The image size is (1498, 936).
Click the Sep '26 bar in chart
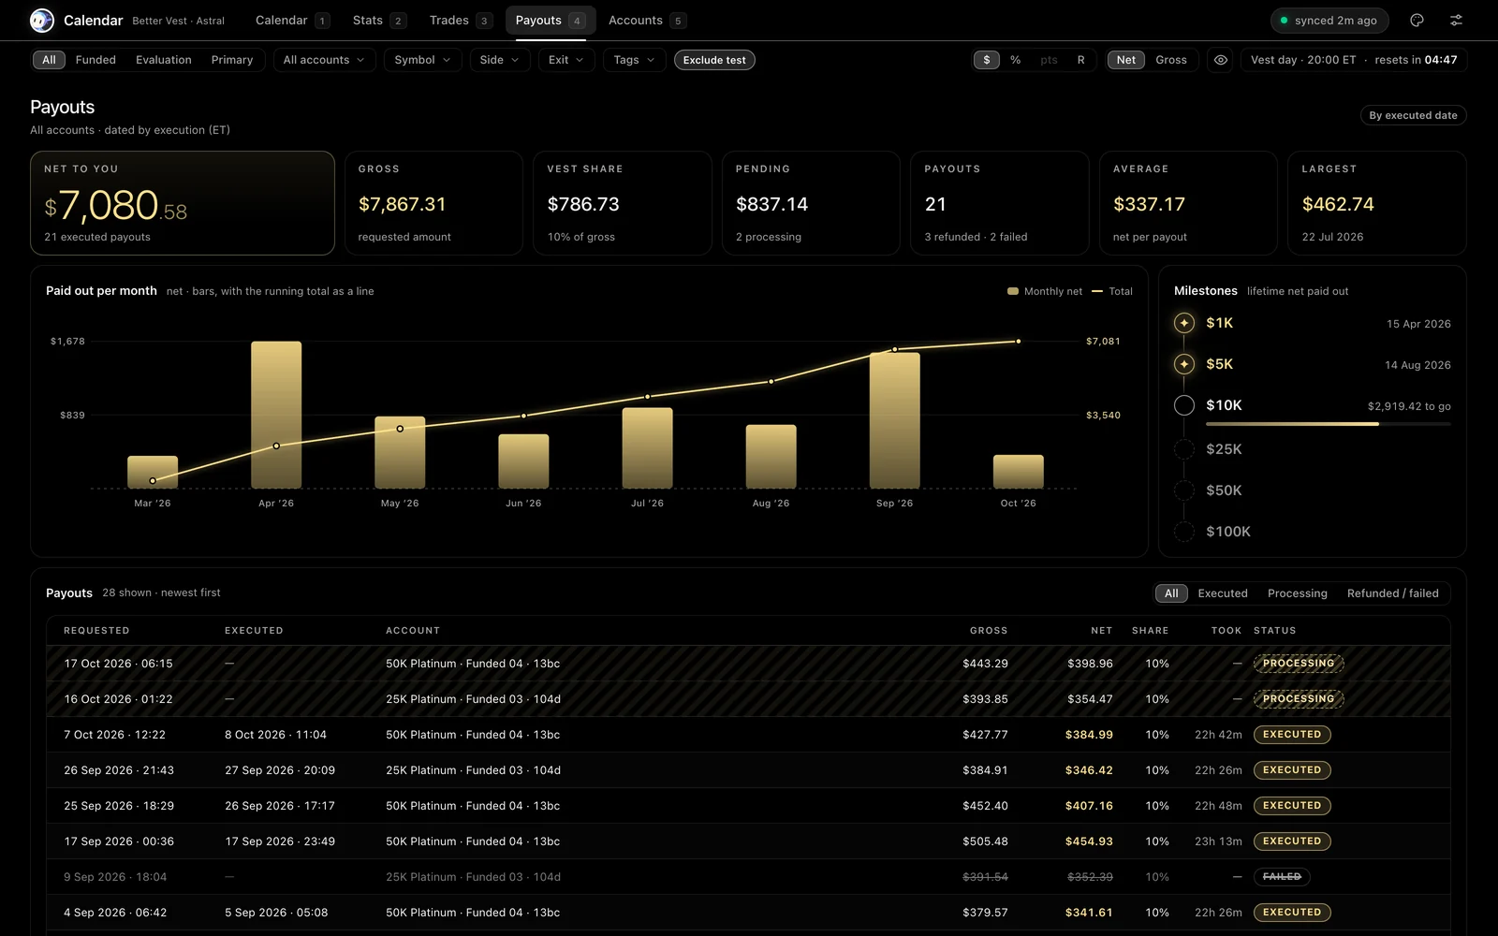(x=894, y=420)
